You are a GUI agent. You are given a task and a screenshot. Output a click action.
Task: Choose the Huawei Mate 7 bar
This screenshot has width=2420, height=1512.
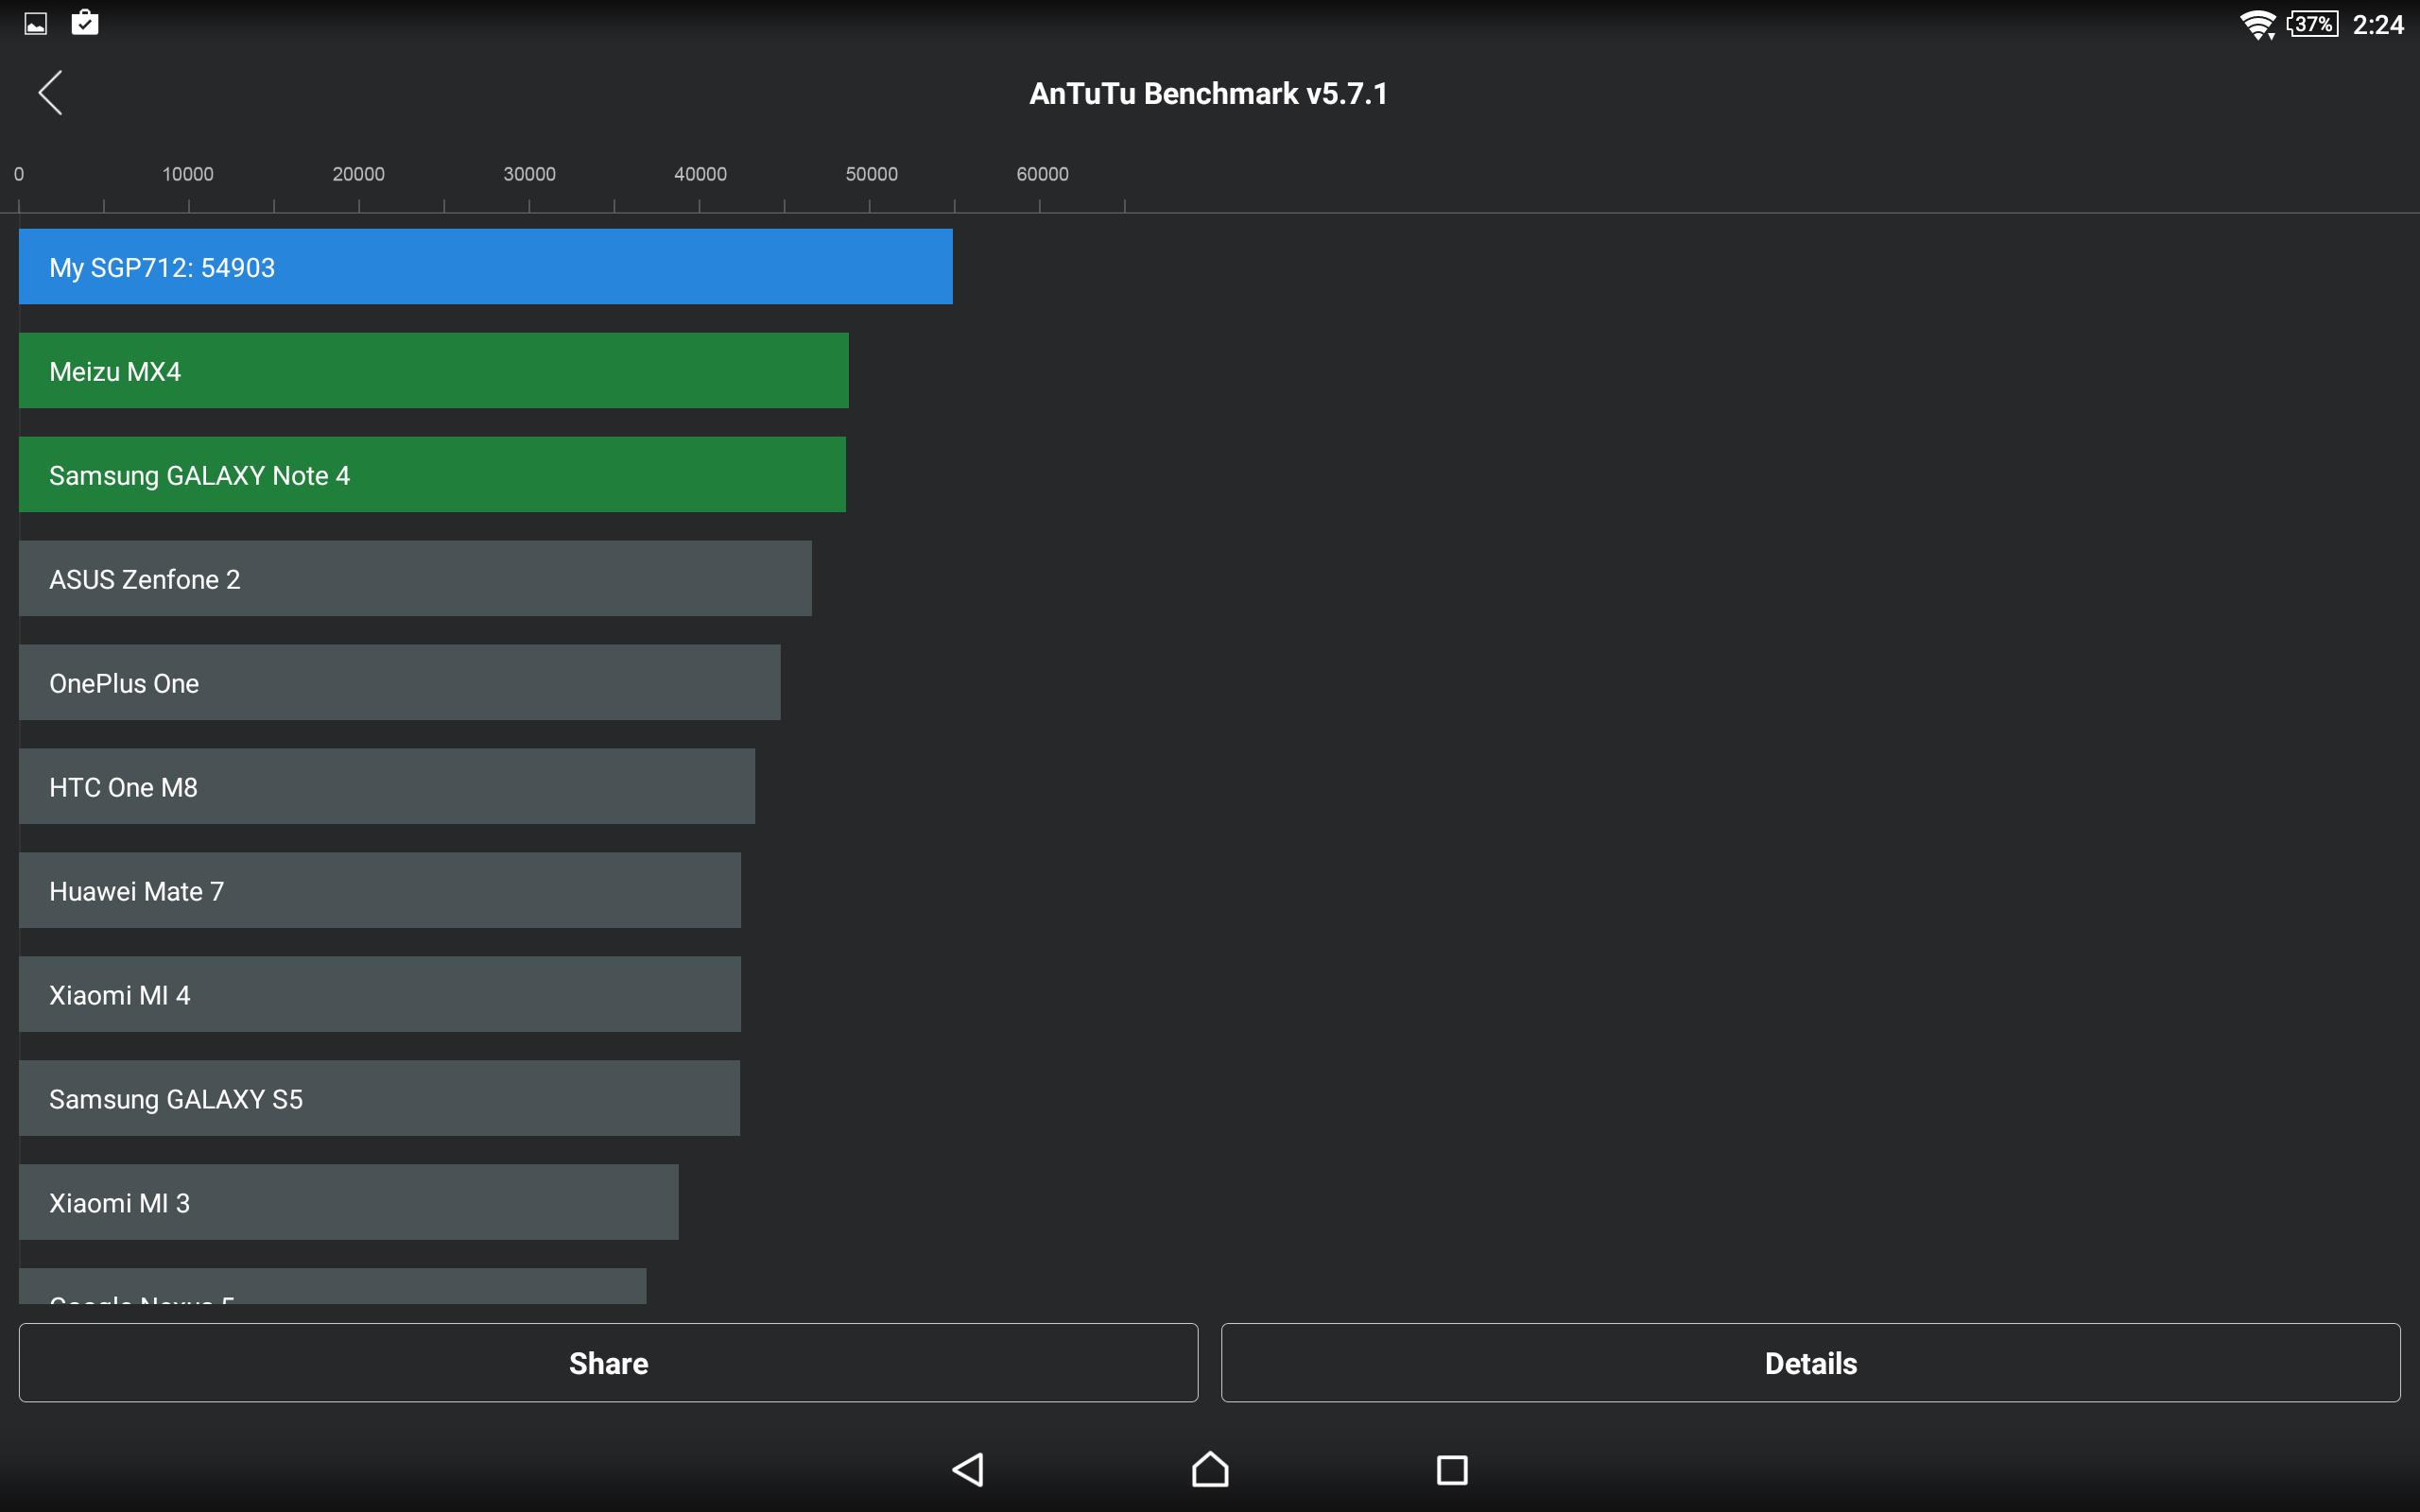coord(379,891)
